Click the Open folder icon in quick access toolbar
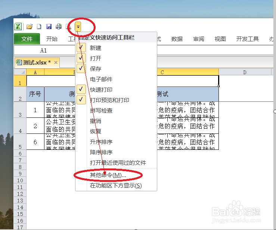The image size is (276, 230). pos(30,26)
